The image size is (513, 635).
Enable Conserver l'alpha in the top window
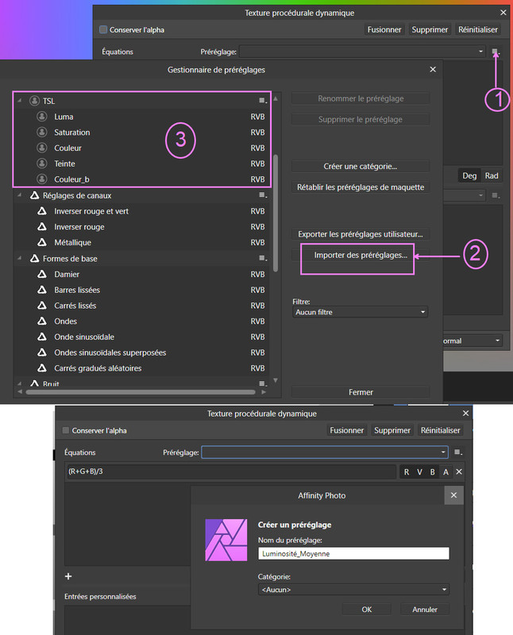(x=103, y=29)
